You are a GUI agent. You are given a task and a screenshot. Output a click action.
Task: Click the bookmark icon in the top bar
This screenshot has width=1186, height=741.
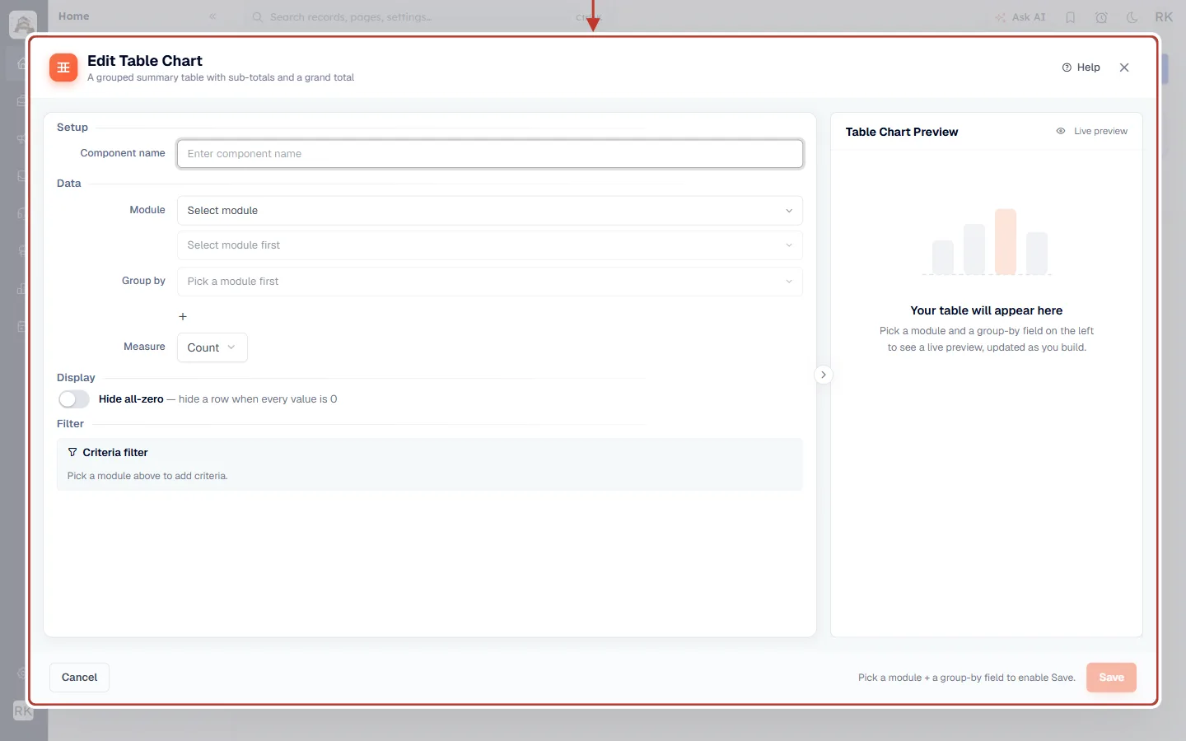(1071, 17)
